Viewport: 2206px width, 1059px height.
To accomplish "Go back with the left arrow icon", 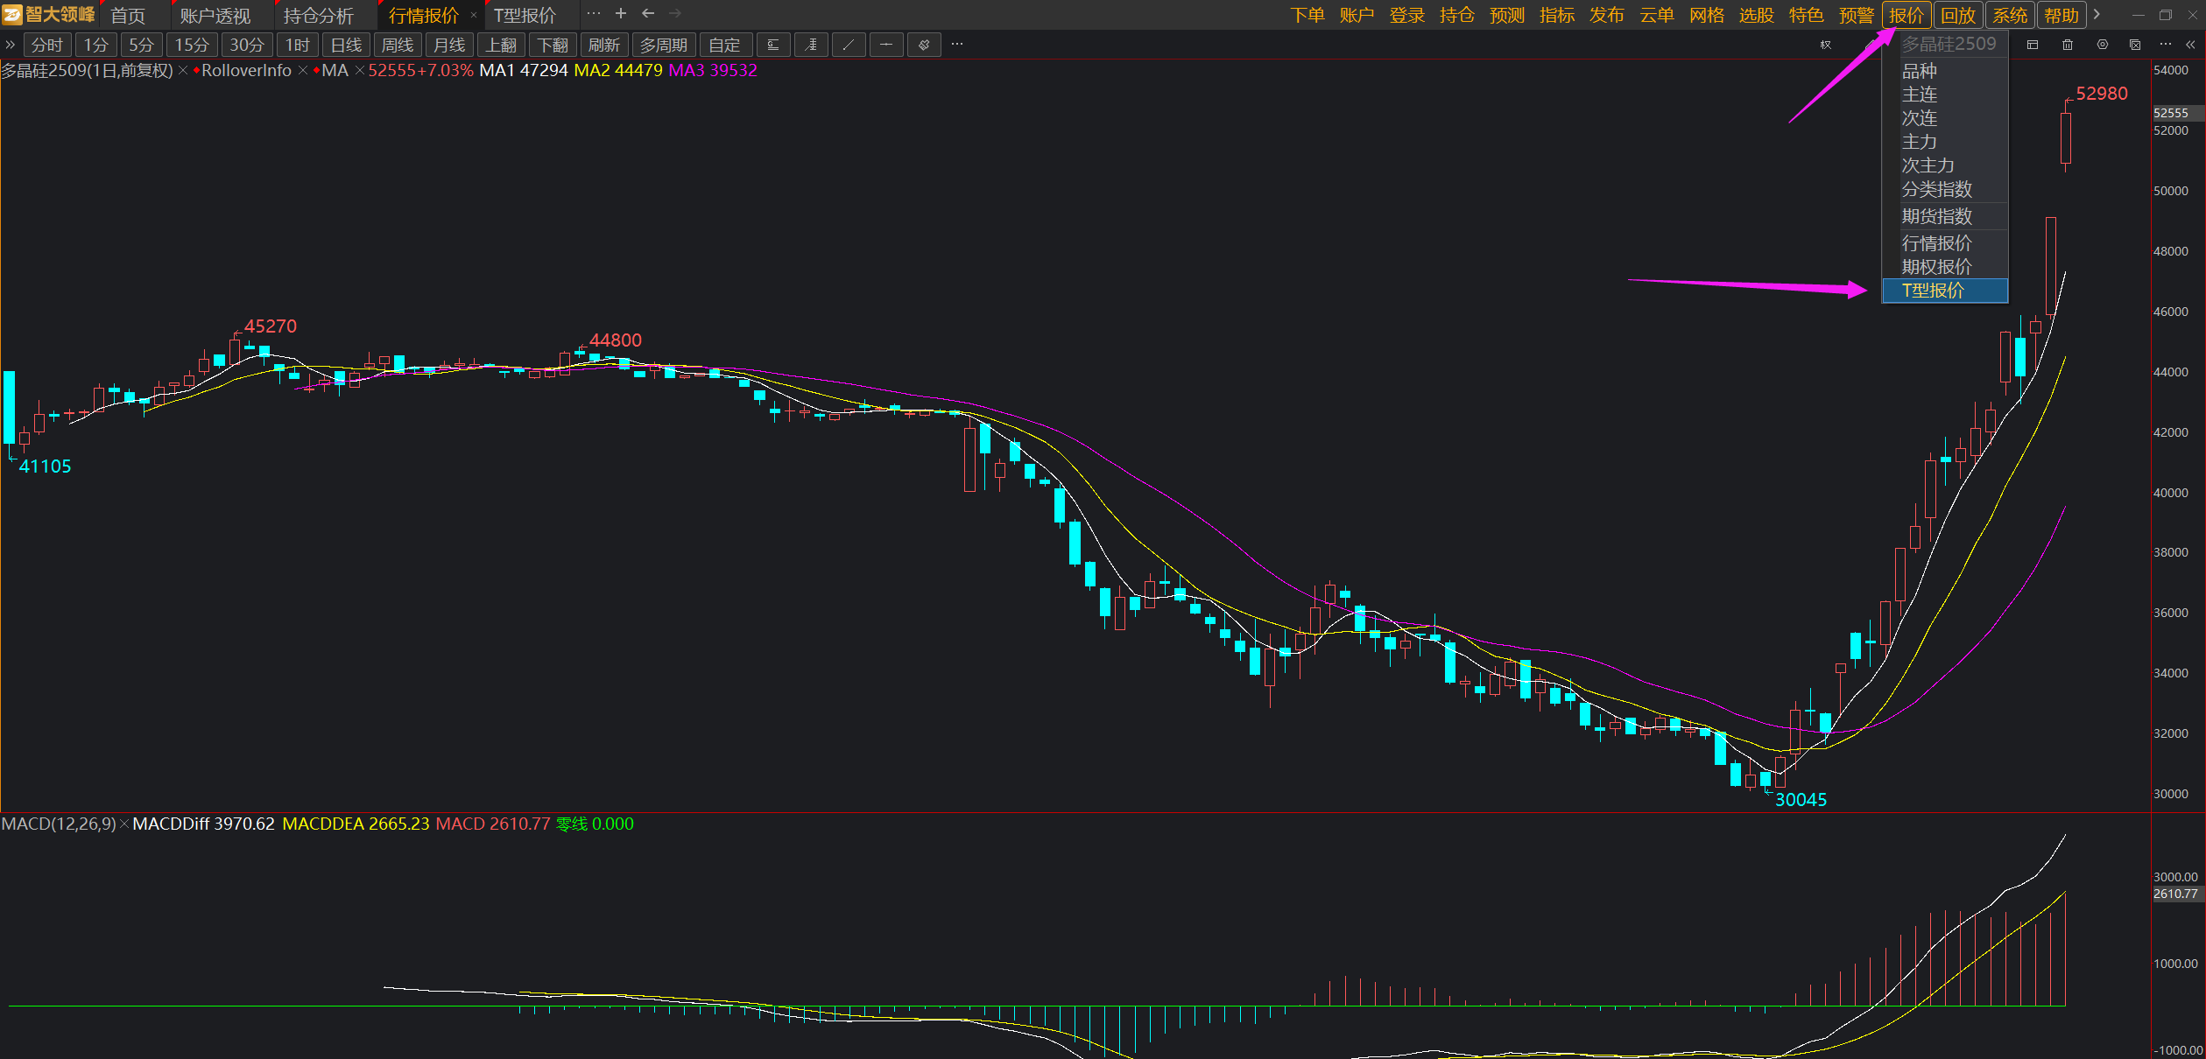I will 648,13.
